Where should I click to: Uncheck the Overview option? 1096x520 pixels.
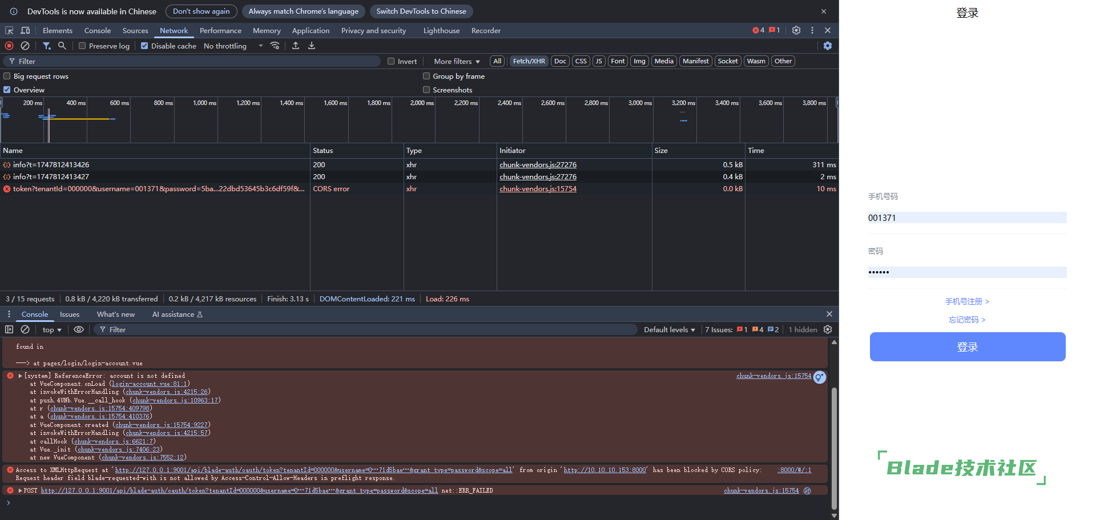7,90
